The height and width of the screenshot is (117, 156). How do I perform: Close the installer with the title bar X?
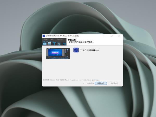[119, 36]
